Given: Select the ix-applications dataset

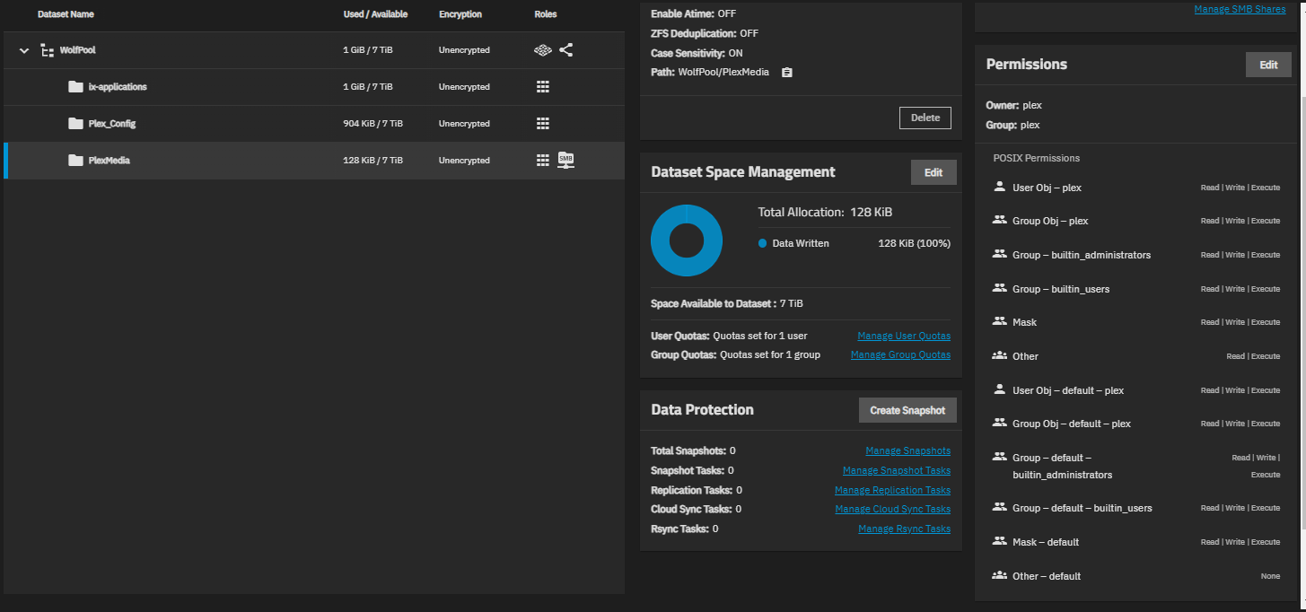Looking at the screenshot, I should point(118,87).
